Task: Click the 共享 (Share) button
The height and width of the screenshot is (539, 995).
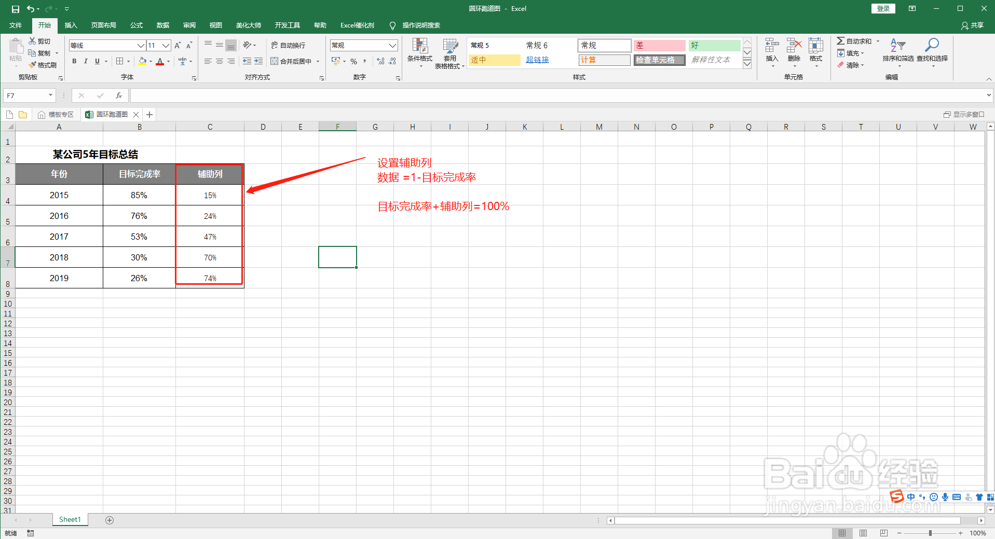Action: [x=973, y=25]
